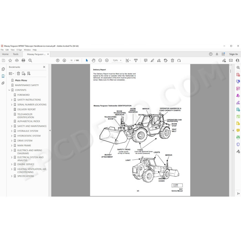The width and height of the screenshot is (241, 241).
Task: Open Main Menu bookmark
Action: coord(21,80)
